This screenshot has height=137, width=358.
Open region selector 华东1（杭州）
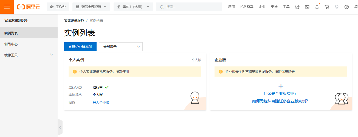click(133, 7)
